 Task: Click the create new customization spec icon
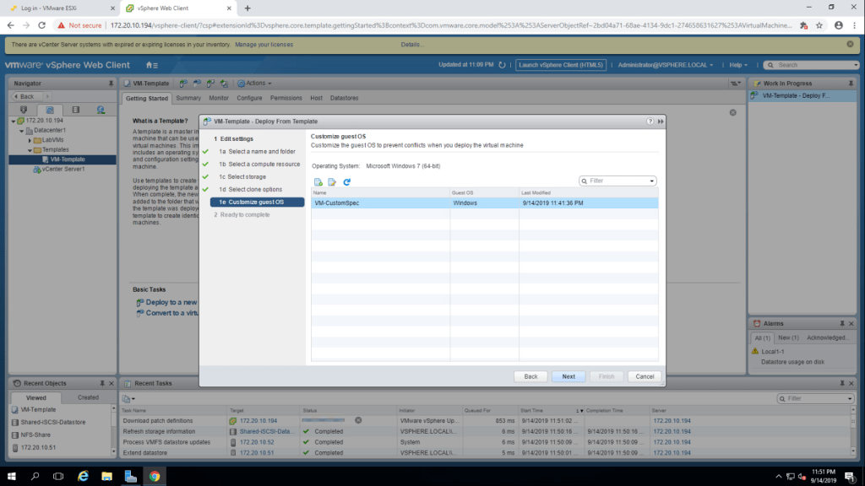[x=318, y=181]
